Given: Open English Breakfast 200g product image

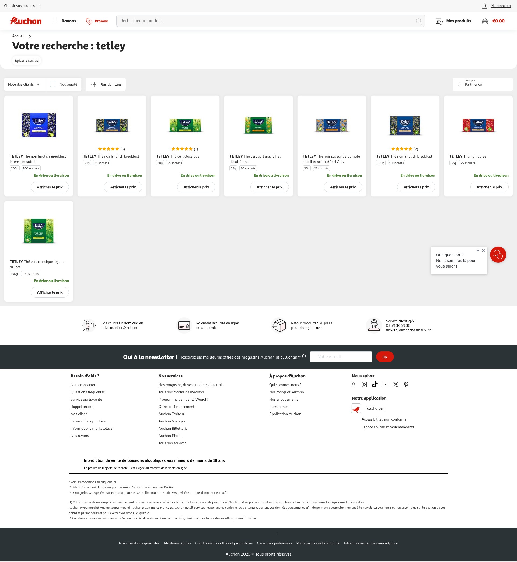Looking at the screenshot, I should 39,125.
